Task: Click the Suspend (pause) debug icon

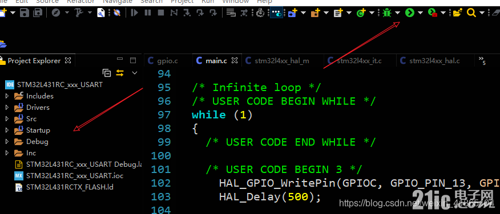Action: click(x=148, y=13)
